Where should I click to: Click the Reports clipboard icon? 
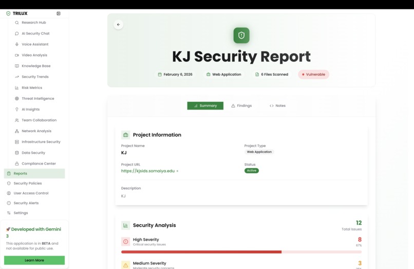point(9,173)
